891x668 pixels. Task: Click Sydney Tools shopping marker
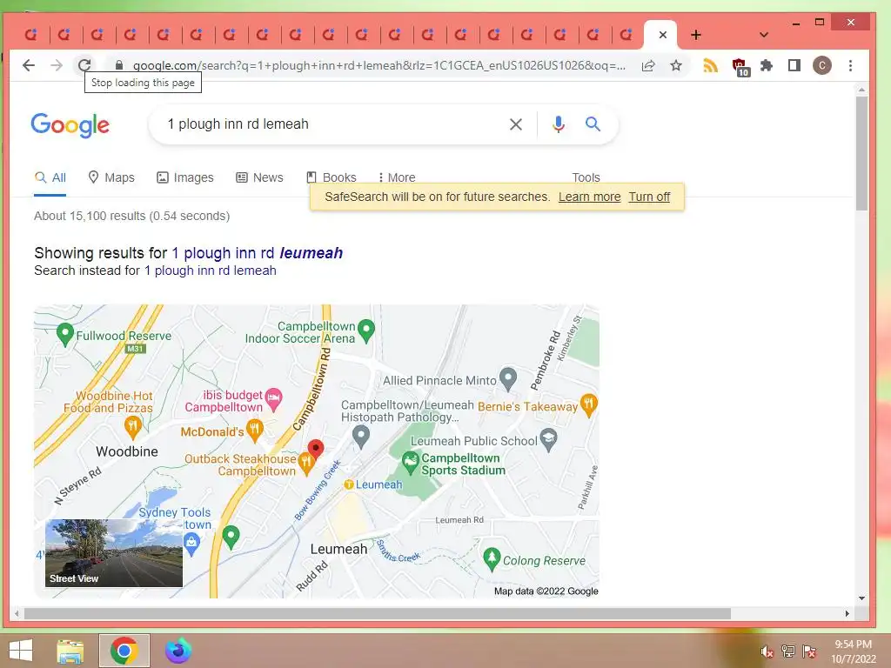[192, 544]
